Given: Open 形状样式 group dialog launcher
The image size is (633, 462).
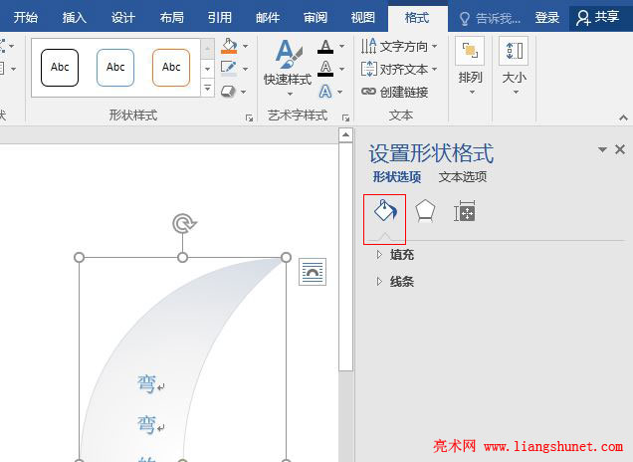Looking at the screenshot, I should 250,117.
